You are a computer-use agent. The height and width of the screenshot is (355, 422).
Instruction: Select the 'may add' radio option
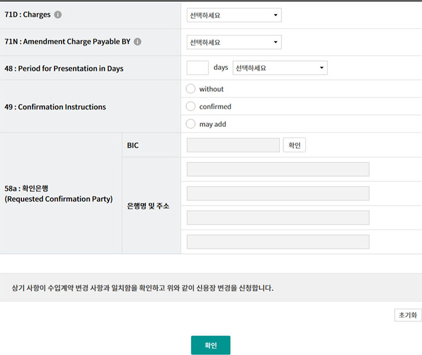190,124
